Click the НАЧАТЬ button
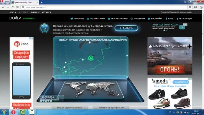 pyautogui.click(x=126, y=28)
